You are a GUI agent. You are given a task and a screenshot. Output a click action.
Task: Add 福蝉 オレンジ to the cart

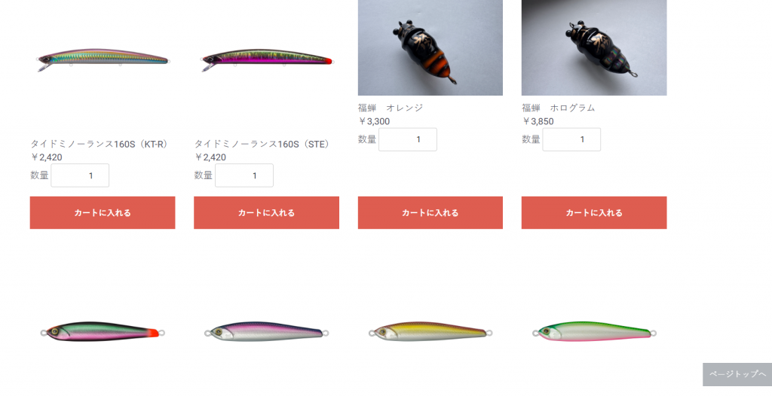pos(430,212)
